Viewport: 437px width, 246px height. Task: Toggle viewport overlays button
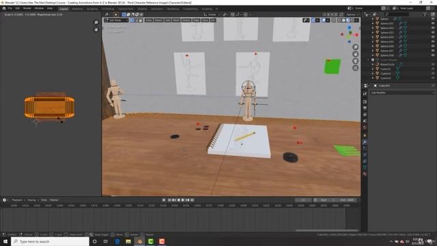(324, 20)
